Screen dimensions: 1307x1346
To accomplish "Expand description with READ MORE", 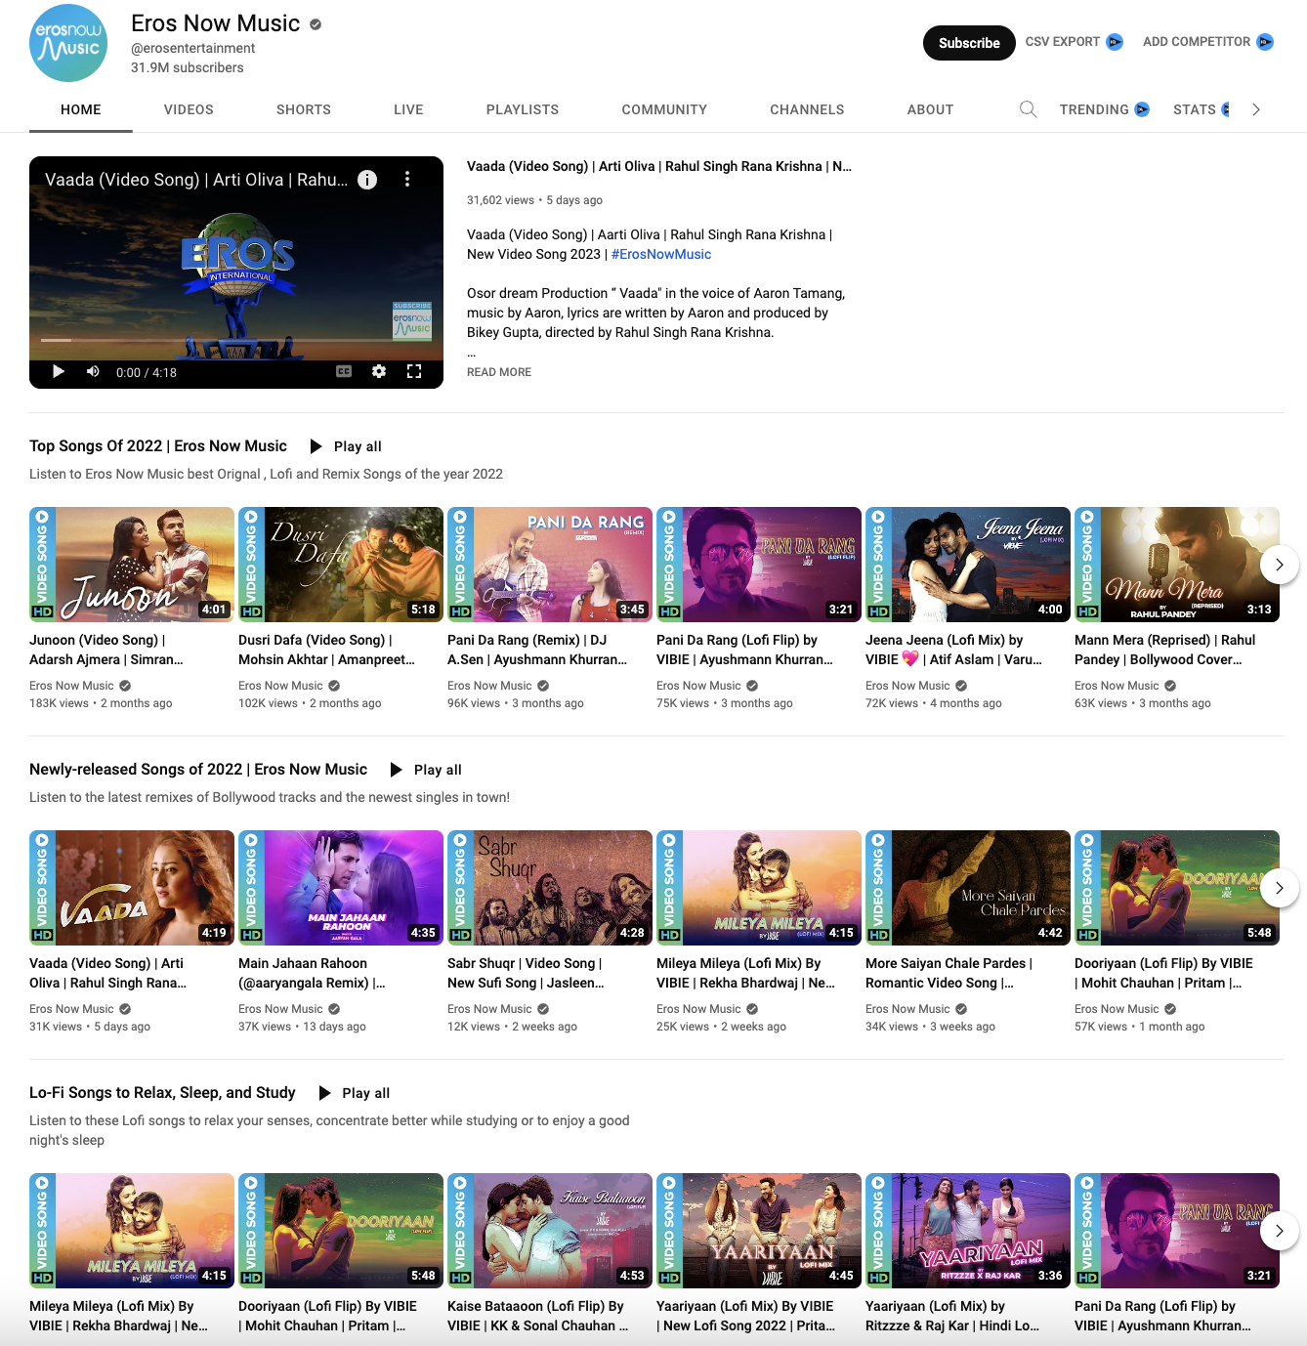I will point(499,372).
